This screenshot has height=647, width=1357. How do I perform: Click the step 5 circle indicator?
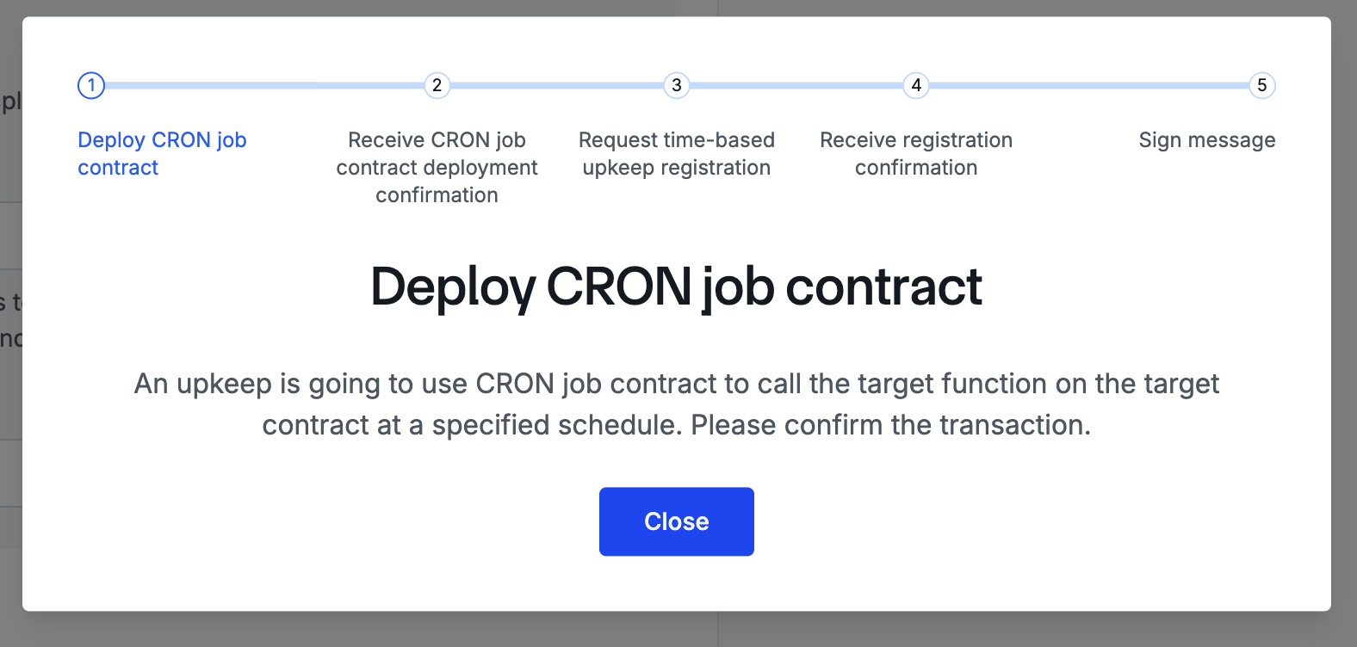1261,85
